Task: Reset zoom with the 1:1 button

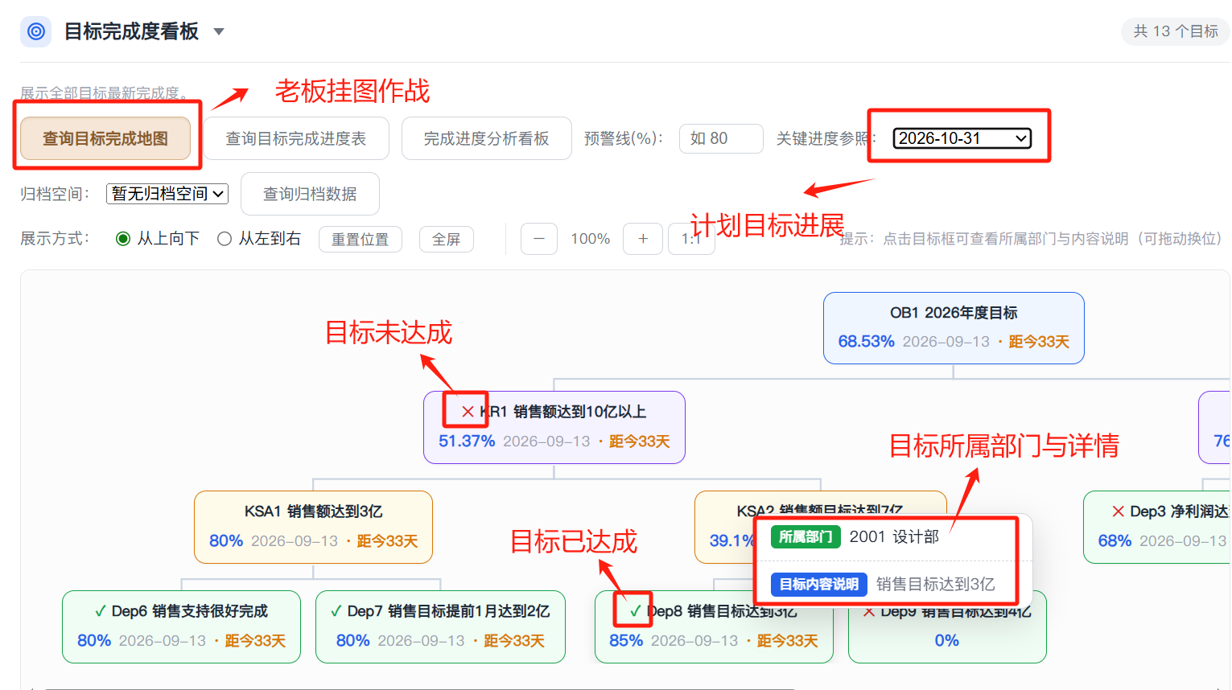Action: [691, 239]
